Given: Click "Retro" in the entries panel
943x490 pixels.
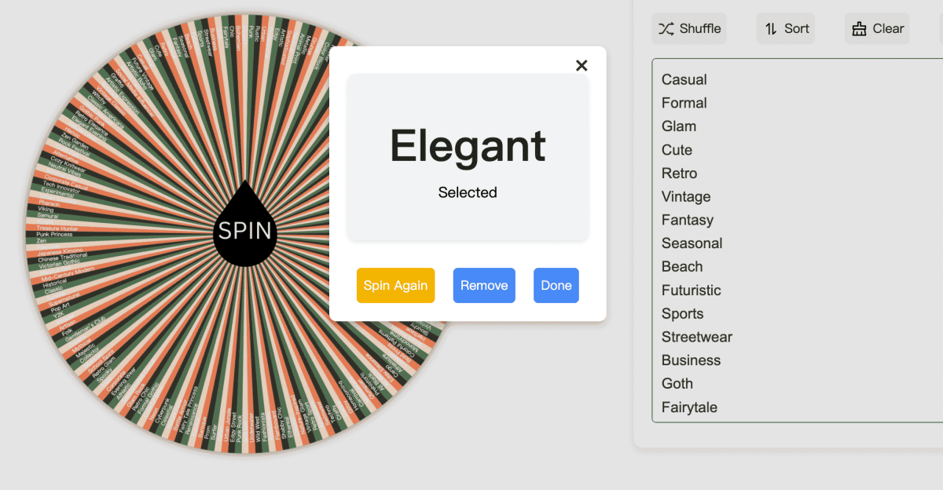Looking at the screenshot, I should (x=679, y=173).
